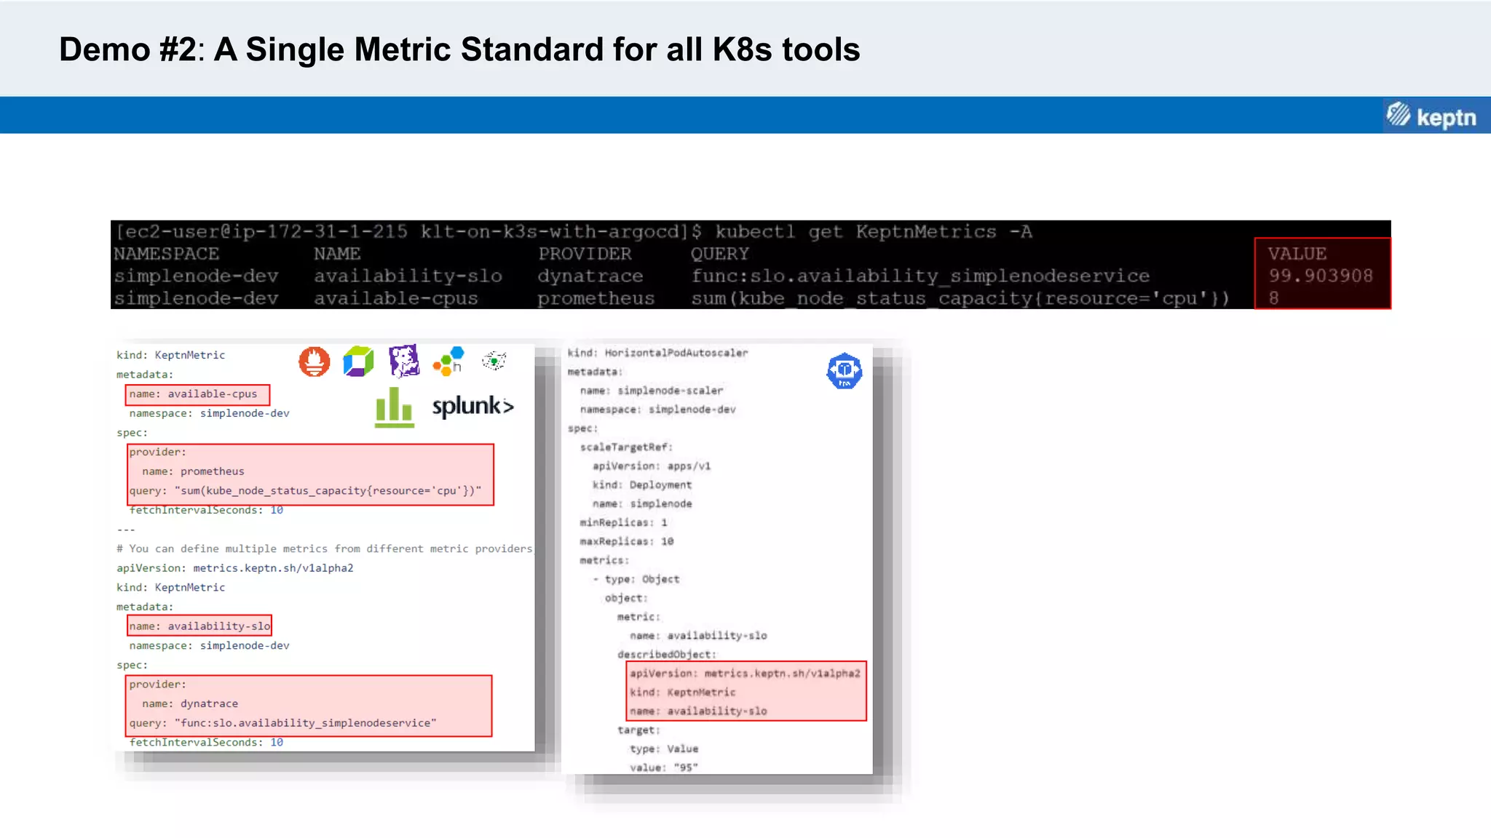This screenshot has width=1491, height=838.
Task: Click the 'kubectl get KeptnMetrics -A' command text
Action: [x=873, y=231]
